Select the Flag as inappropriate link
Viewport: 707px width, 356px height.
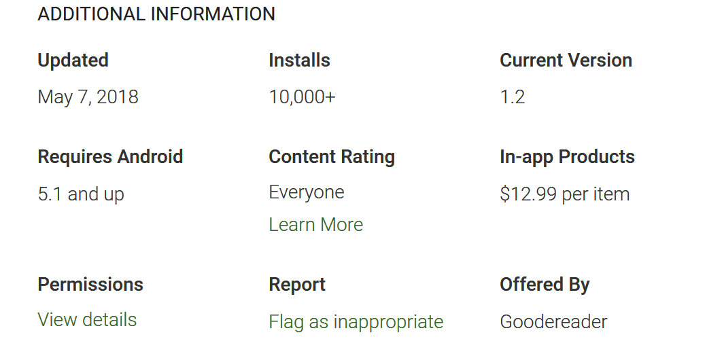356,322
